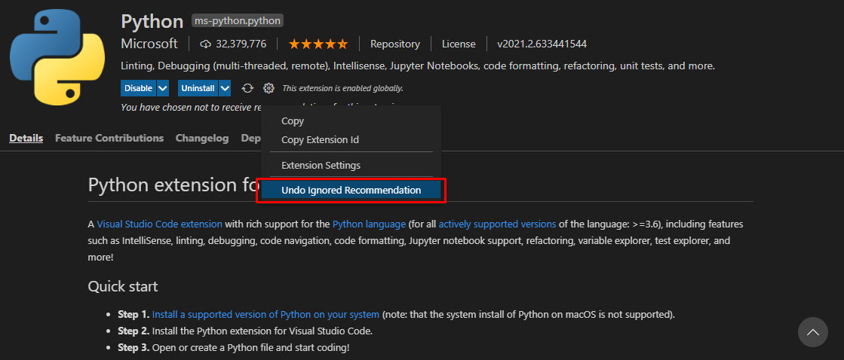Open the License link
This screenshot has height=360, width=844.
point(459,44)
